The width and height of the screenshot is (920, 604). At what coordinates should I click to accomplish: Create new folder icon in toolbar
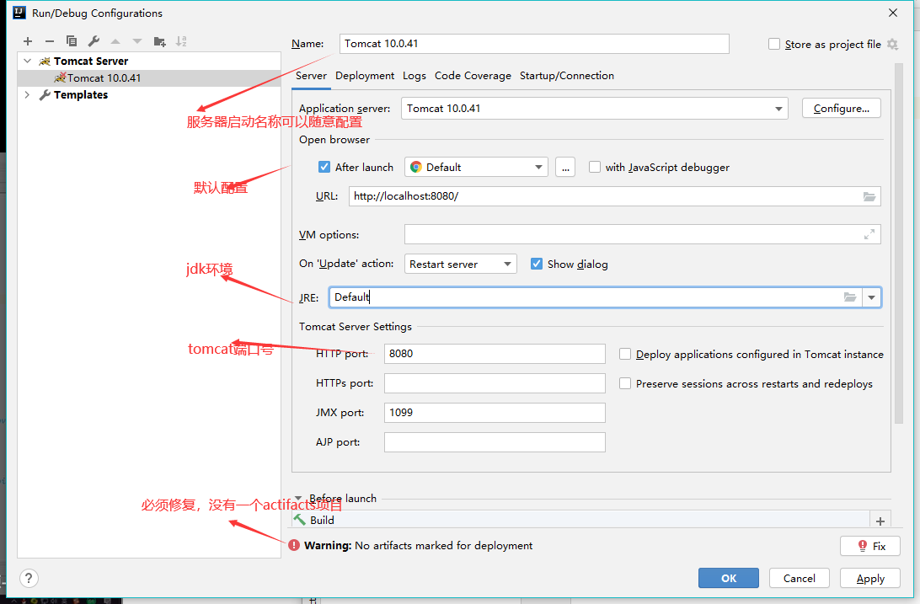pos(159,41)
